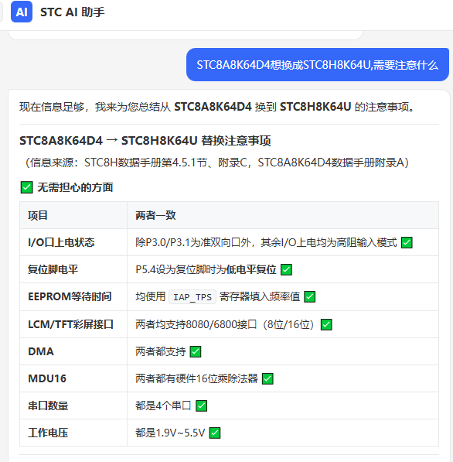
Task: Click the 项目 table header
Action: 38,215
